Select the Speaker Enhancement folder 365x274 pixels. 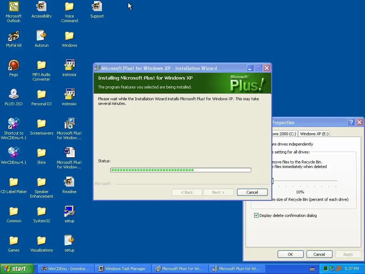(x=41, y=188)
